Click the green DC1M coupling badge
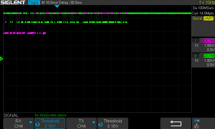215x129 pixels. click(x=209, y=56)
